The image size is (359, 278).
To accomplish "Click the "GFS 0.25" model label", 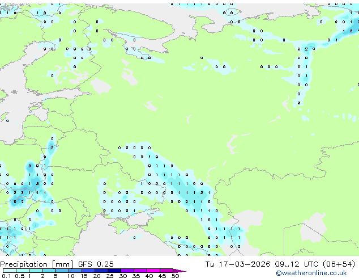I will tap(96, 264).
